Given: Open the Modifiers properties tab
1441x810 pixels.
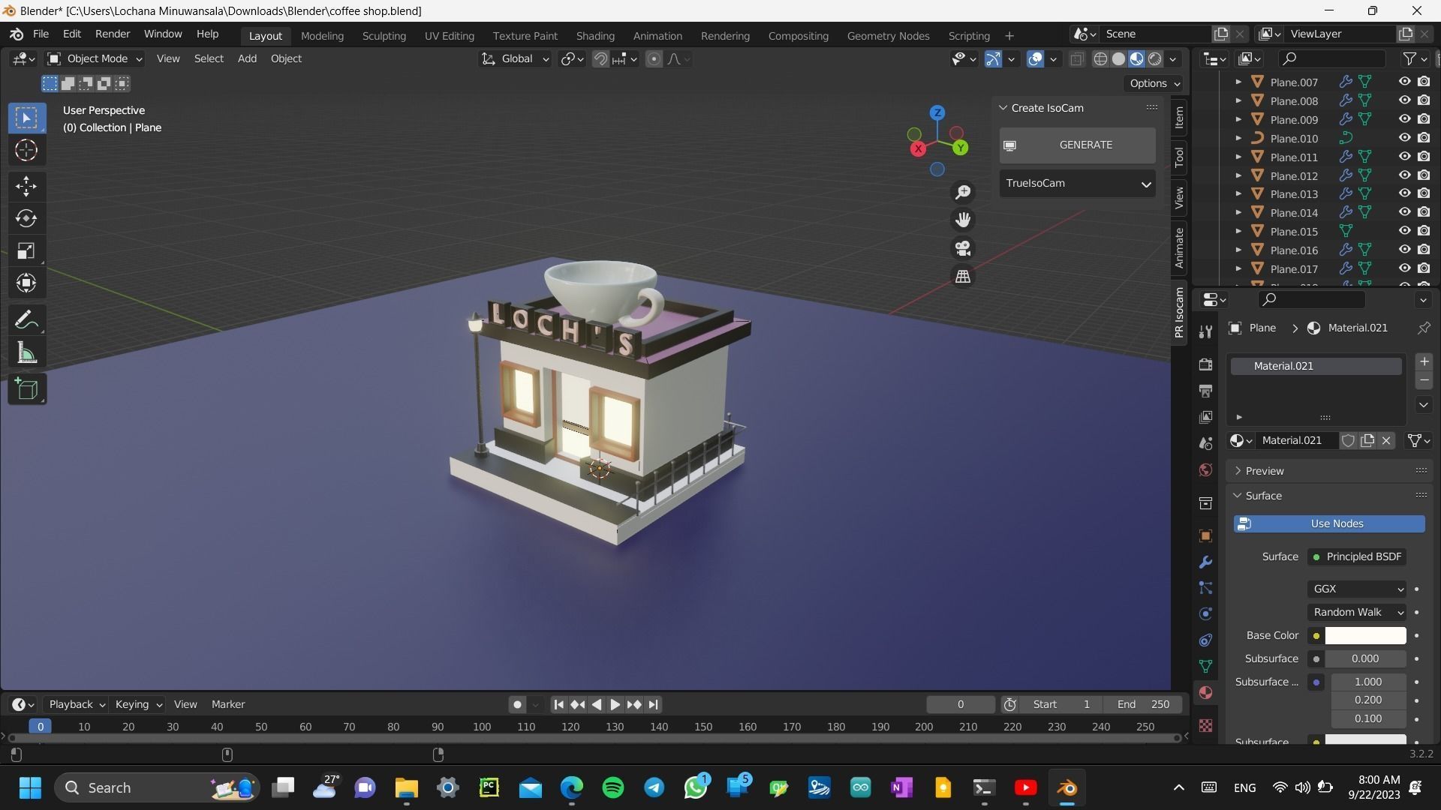Looking at the screenshot, I should [1205, 562].
